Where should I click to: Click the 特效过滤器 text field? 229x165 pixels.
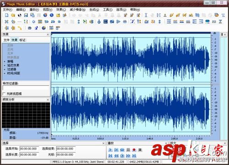(x=26, y=88)
